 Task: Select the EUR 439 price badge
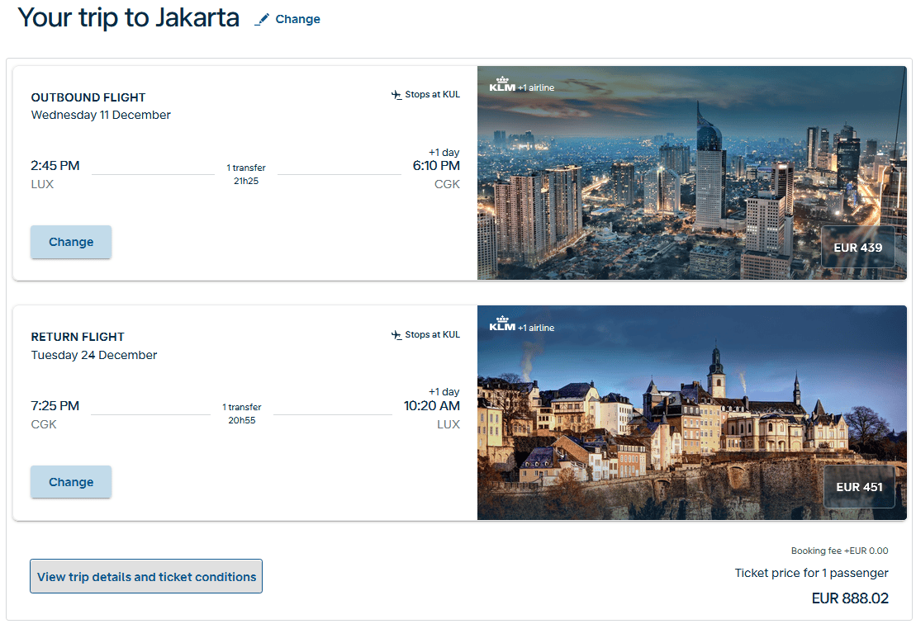[858, 248]
